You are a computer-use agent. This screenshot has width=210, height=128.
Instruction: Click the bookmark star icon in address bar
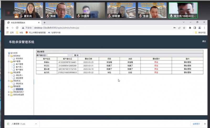(184, 28)
